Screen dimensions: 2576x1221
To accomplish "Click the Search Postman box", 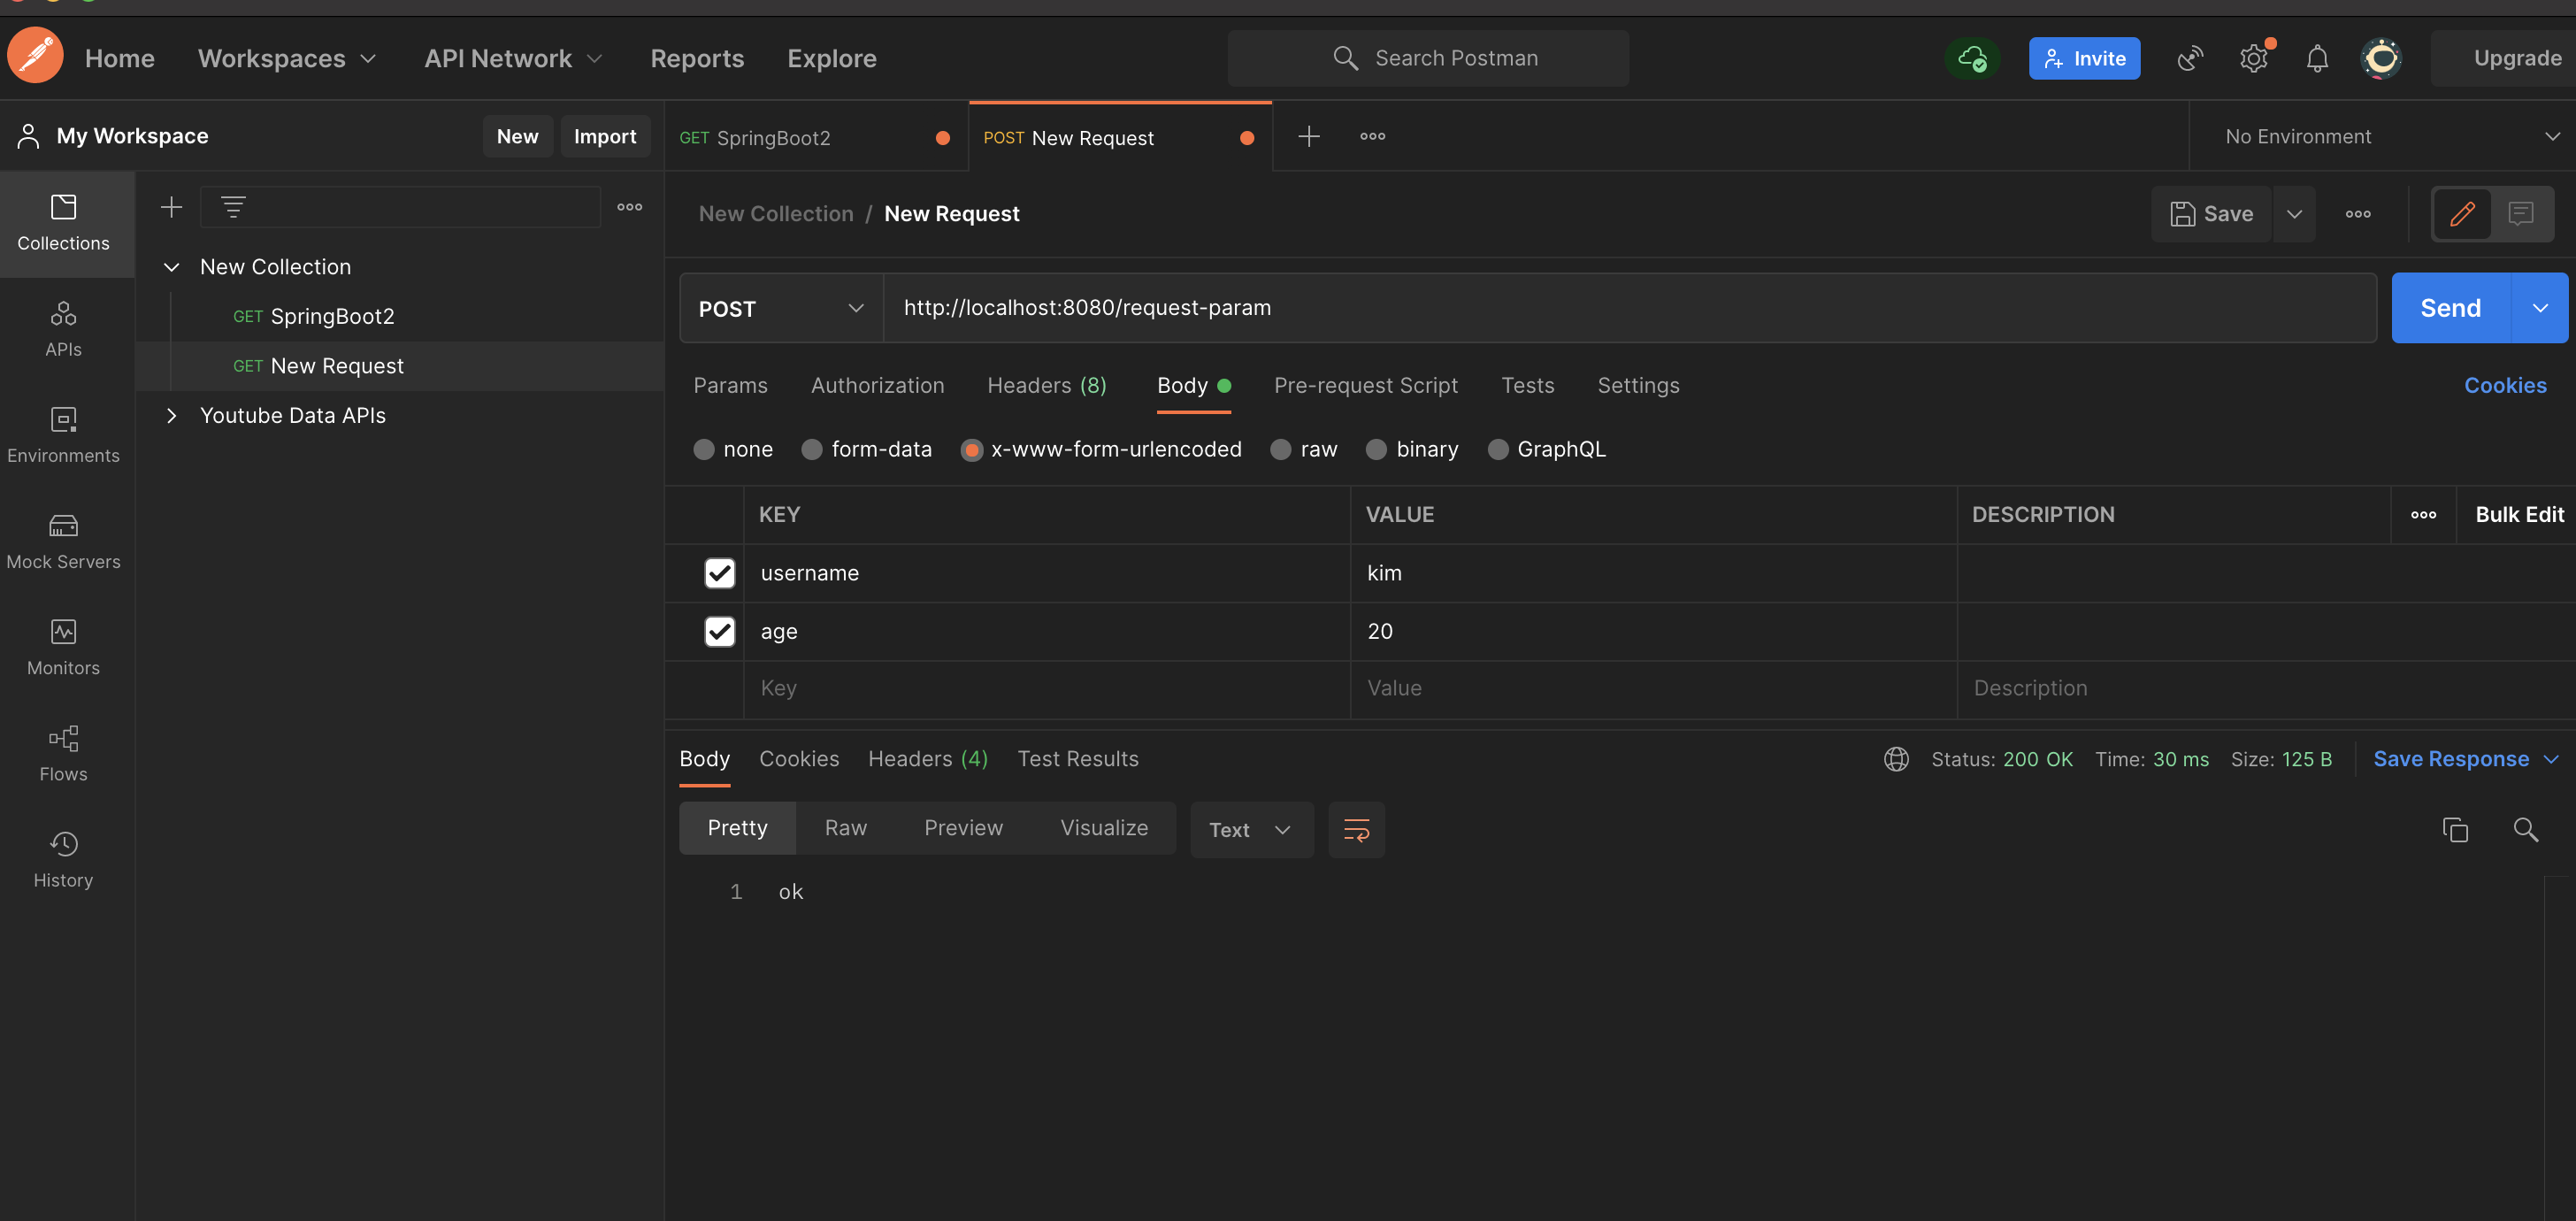I will click(x=1427, y=58).
